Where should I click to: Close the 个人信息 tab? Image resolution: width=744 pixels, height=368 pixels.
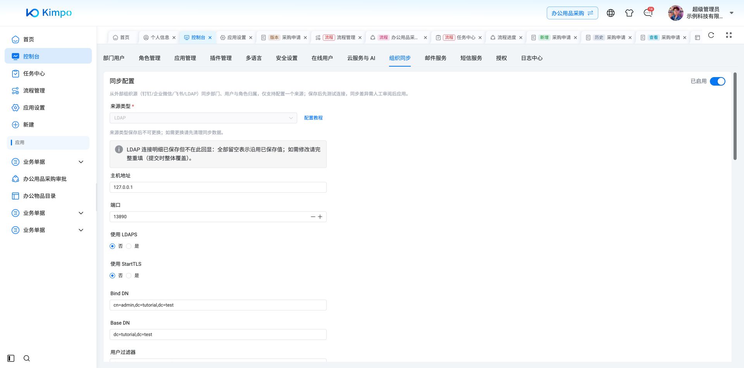coord(174,38)
